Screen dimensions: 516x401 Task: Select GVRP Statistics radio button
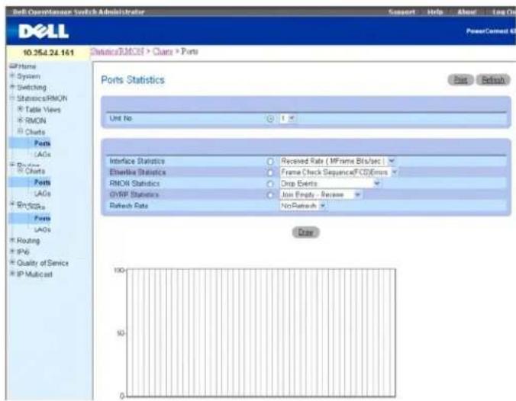click(270, 195)
